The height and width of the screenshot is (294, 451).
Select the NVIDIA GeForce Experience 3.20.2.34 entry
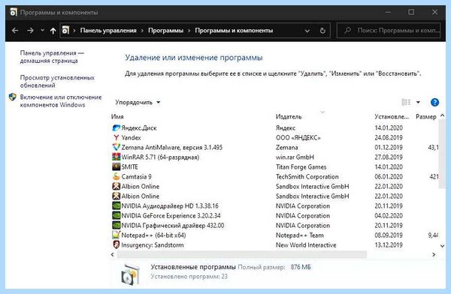(x=275, y=216)
